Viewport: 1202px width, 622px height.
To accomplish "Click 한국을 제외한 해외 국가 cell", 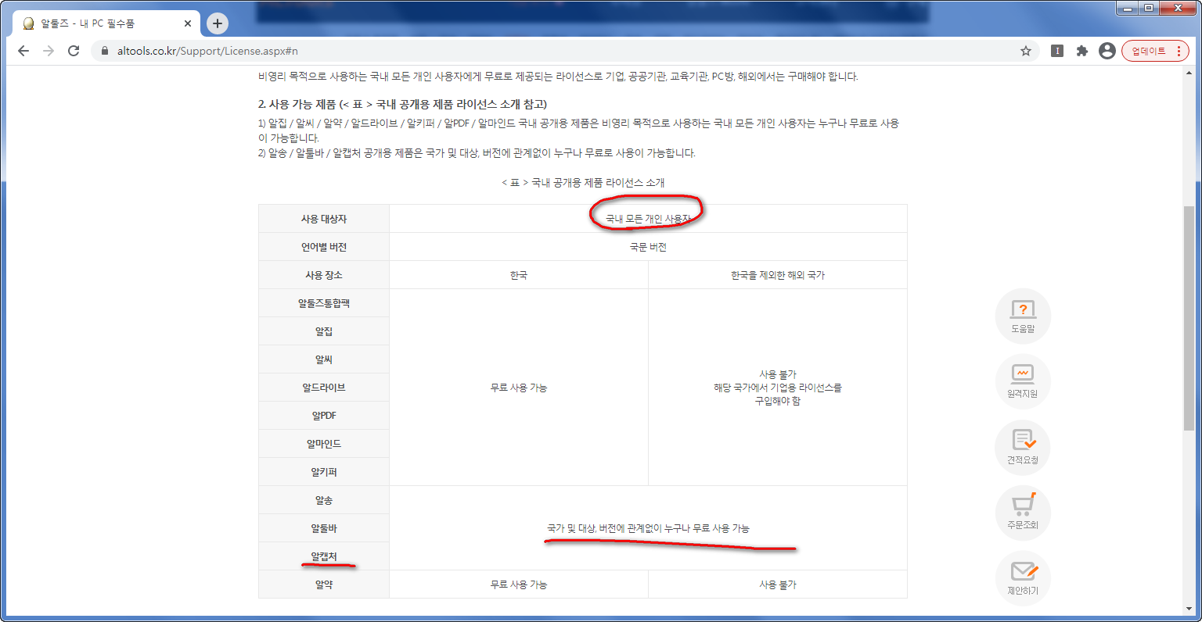I will pyautogui.click(x=778, y=275).
